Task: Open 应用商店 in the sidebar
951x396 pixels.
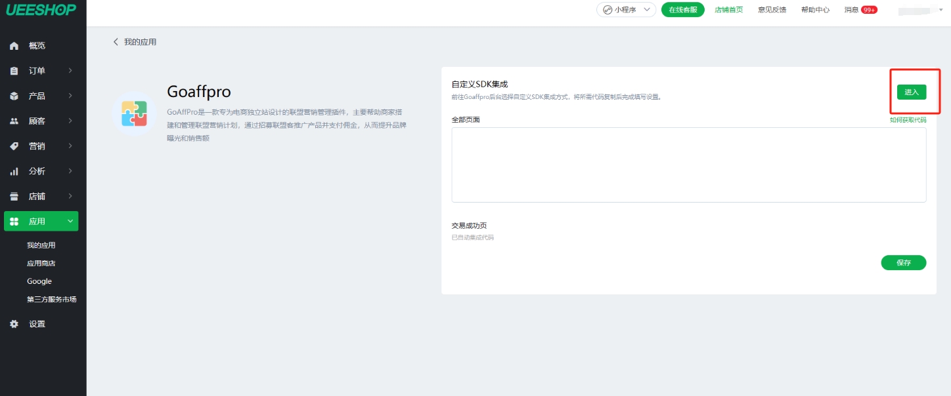Action: pyautogui.click(x=41, y=264)
